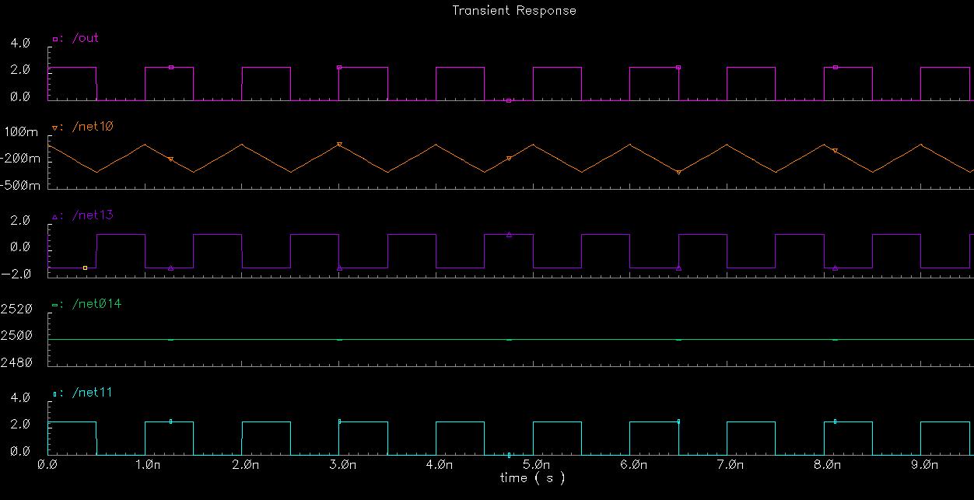This screenshot has width=974, height=500.
Task: Click the /net11 marker sitting at the low level
Action: tap(509, 455)
